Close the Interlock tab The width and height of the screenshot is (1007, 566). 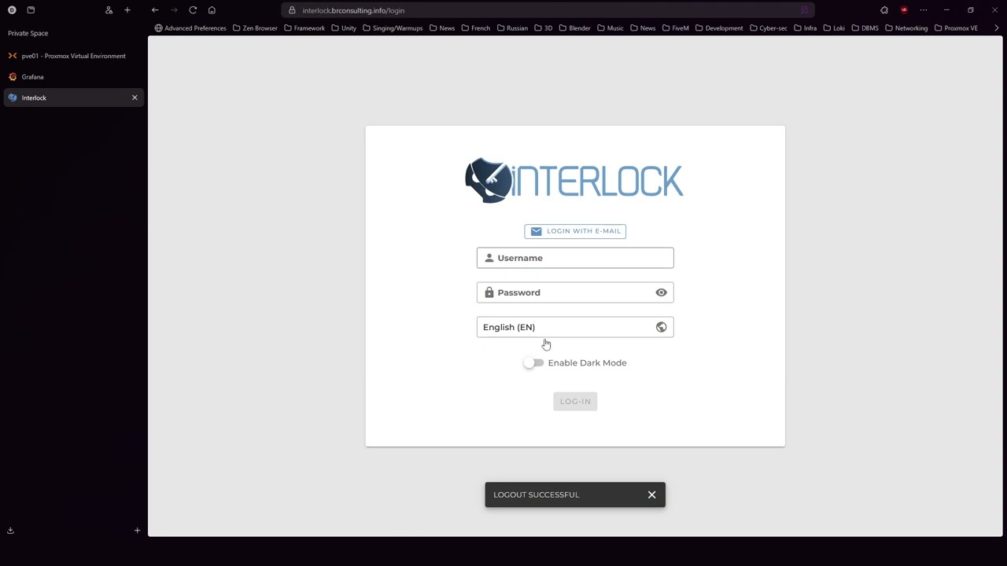point(135,97)
